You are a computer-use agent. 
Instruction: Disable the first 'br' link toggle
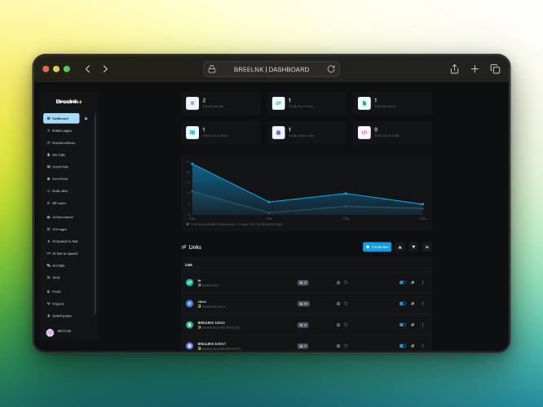[x=403, y=282]
